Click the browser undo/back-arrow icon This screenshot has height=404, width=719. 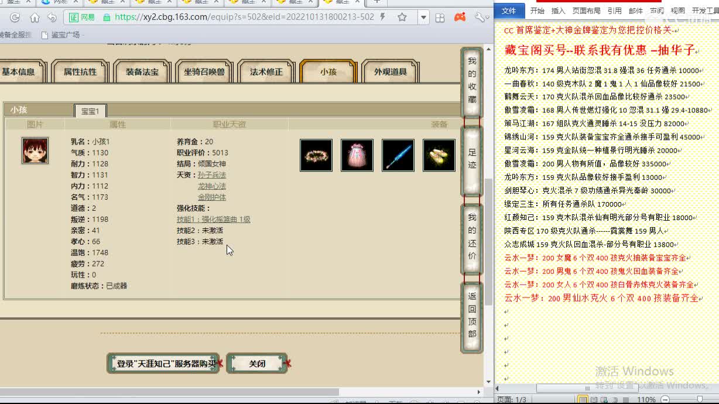[x=52, y=18]
